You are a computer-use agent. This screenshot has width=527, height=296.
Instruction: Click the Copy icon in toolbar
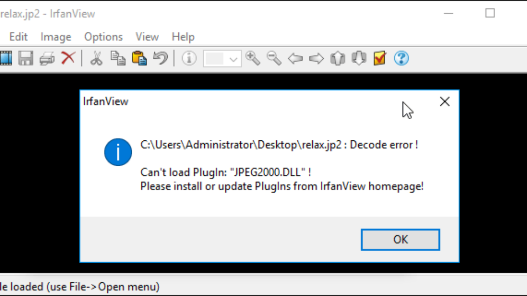118,58
